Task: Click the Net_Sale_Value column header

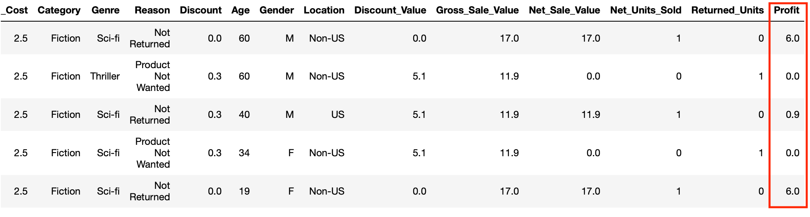Action: coord(564,10)
